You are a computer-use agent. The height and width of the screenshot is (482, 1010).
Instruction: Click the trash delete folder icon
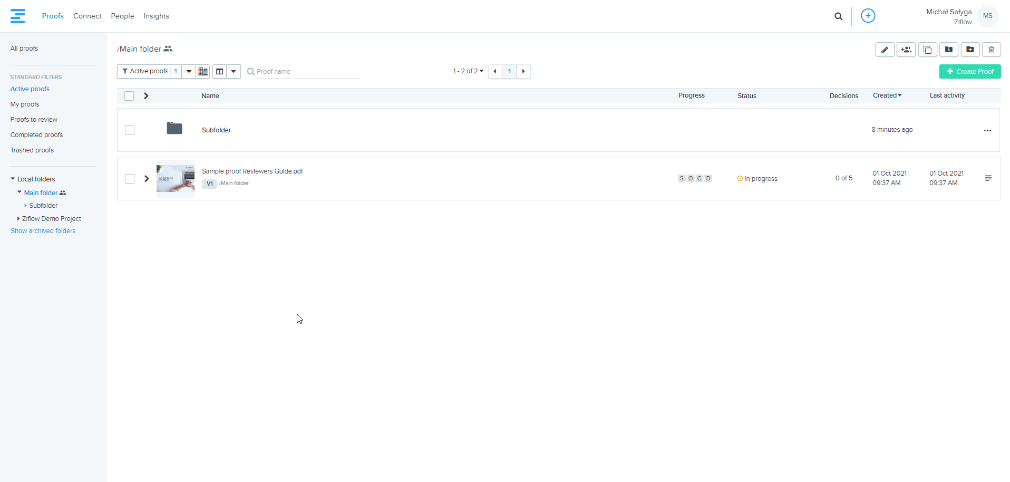[x=991, y=50]
